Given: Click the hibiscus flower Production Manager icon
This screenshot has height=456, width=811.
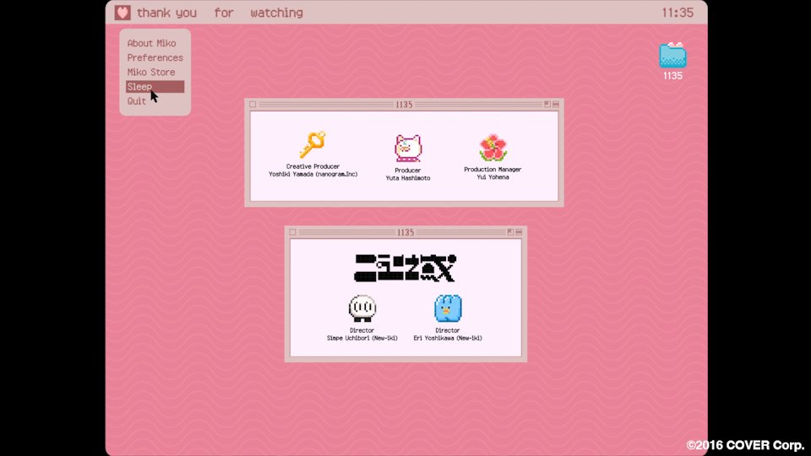Looking at the screenshot, I should tap(493, 148).
